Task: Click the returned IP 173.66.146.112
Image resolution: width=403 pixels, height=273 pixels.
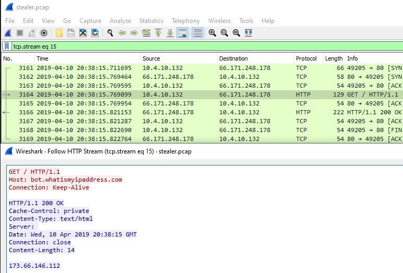Action: [x=34, y=266]
